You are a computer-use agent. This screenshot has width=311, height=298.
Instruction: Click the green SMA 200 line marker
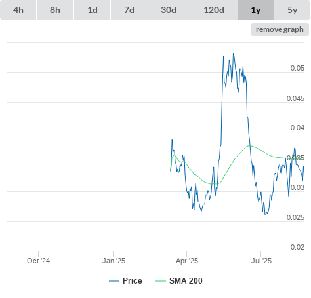161,281
